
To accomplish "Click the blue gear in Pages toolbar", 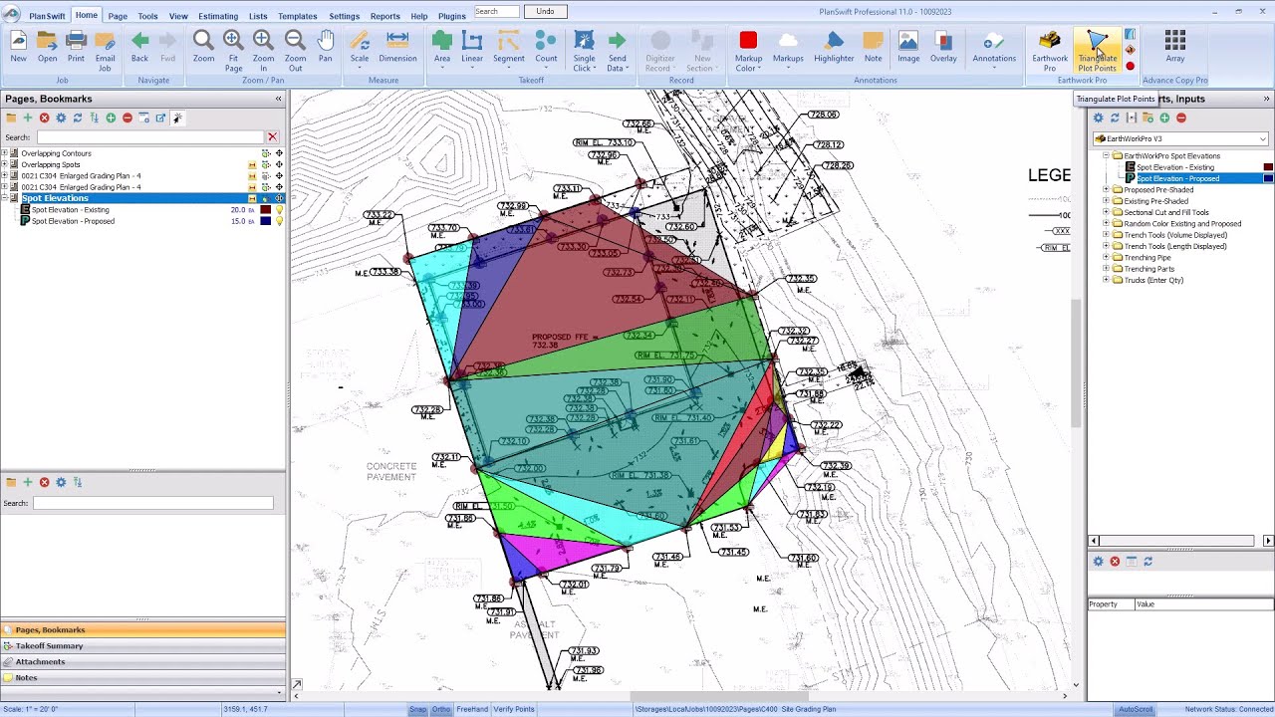I will tap(61, 118).
